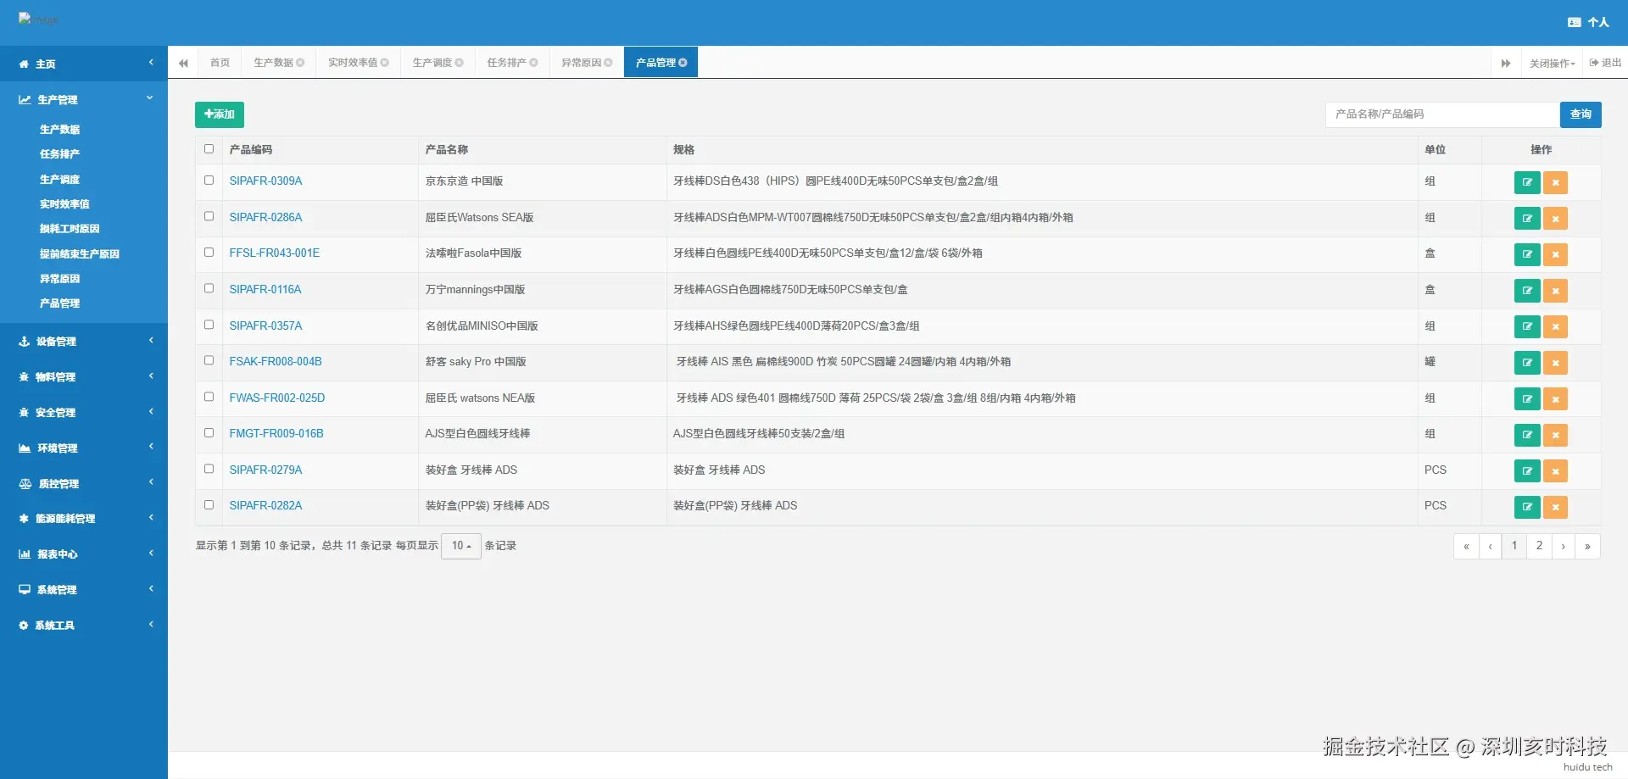Click the 退出 logout link
This screenshot has height=779, width=1628.
click(1605, 63)
